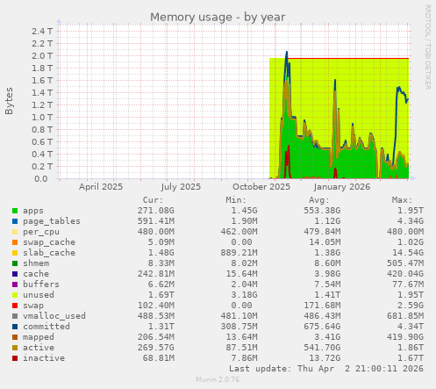436x389 pixels.
Task: Click the swap_cache legend color swatch
Action: pos(15,242)
